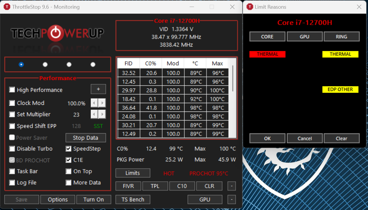Uncheck the SpeedStep checkbox

tap(68, 149)
